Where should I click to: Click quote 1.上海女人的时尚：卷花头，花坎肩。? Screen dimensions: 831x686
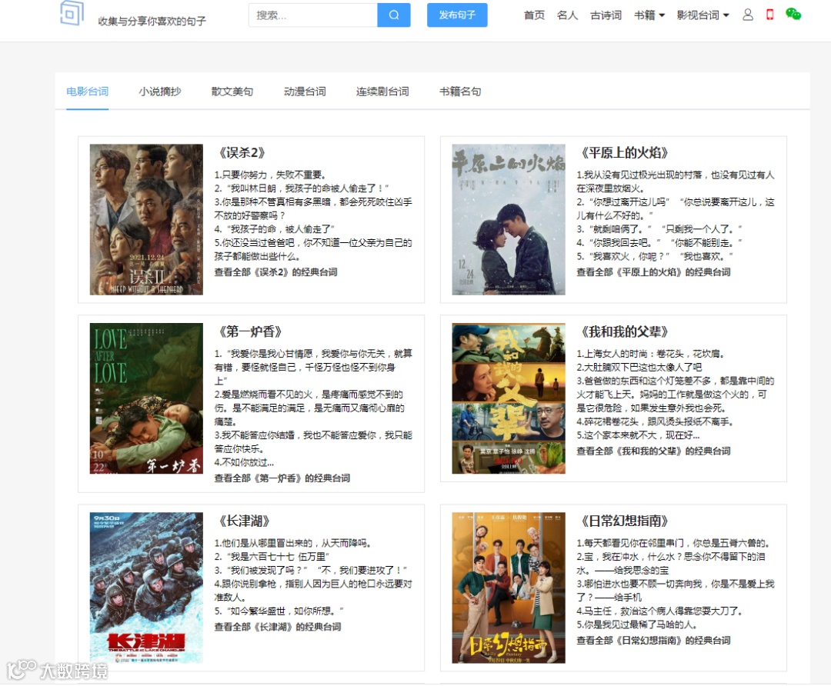point(650,354)
